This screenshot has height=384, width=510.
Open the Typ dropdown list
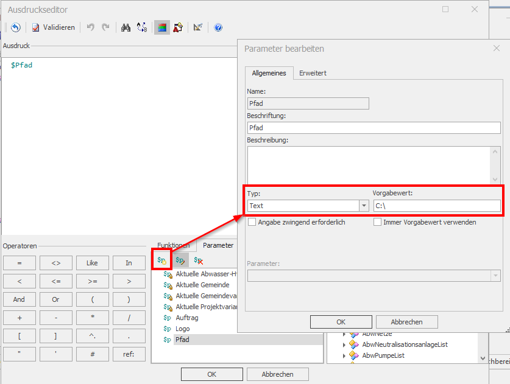[364, 206]
